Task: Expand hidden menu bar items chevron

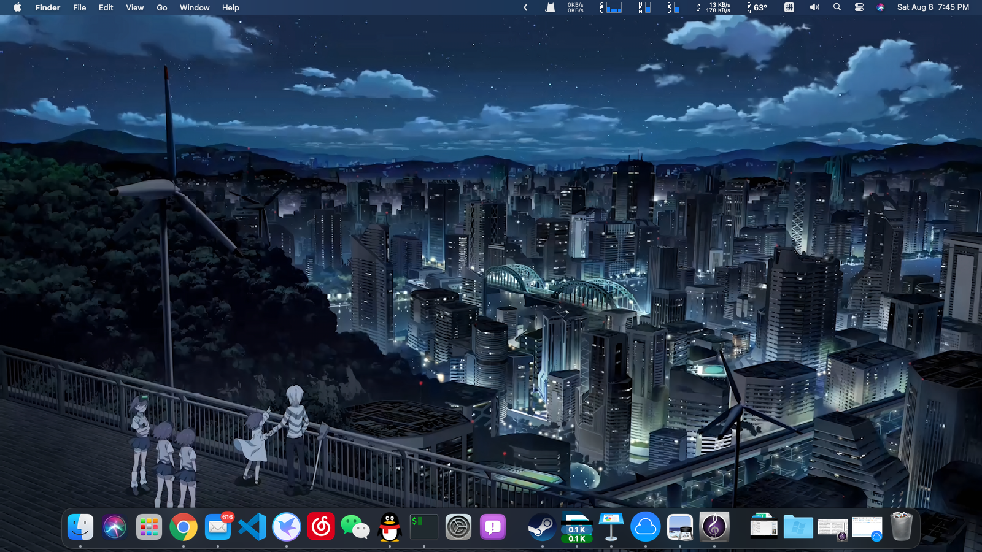Action: pos(525,7)
